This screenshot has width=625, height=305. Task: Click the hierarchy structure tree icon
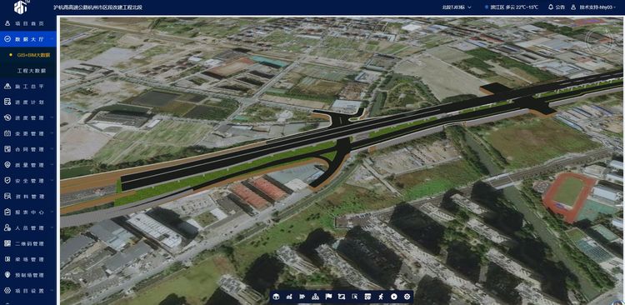pyautogui.click(x=315, y=297)
